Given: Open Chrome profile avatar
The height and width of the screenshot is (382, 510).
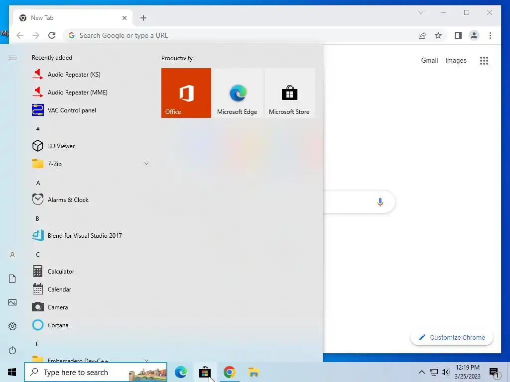Looking at the screenshot, I should tap(474, 35).
